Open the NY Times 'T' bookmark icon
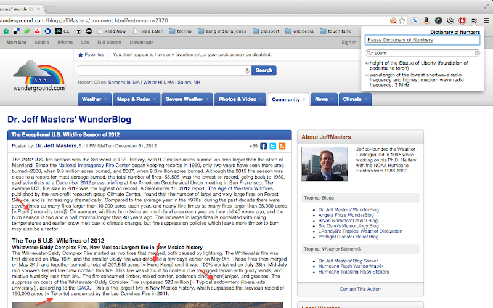 (x=79, y=31)
